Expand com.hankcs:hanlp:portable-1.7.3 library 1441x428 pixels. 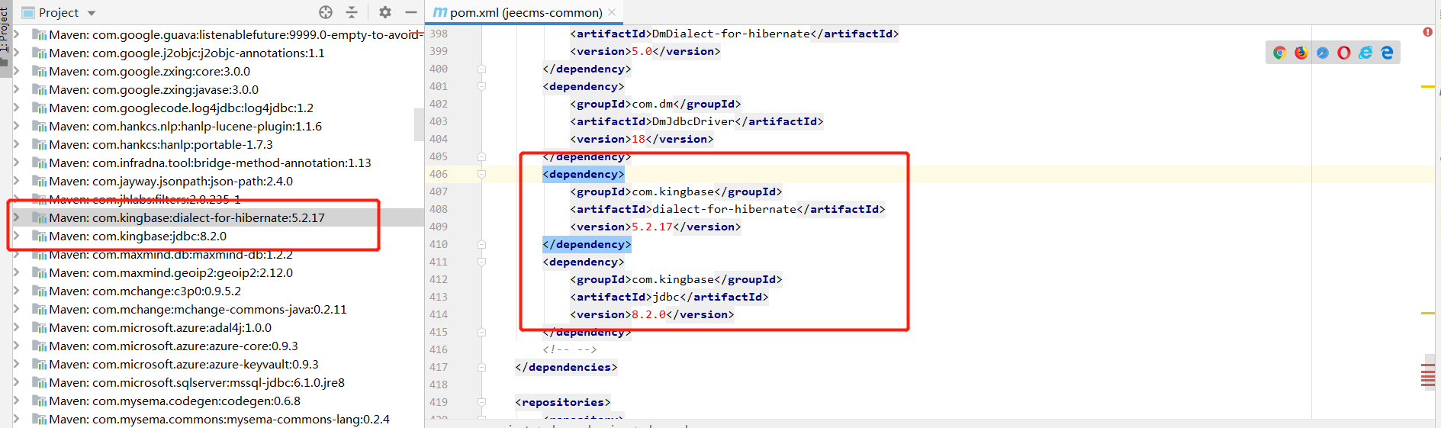point(16,144)
